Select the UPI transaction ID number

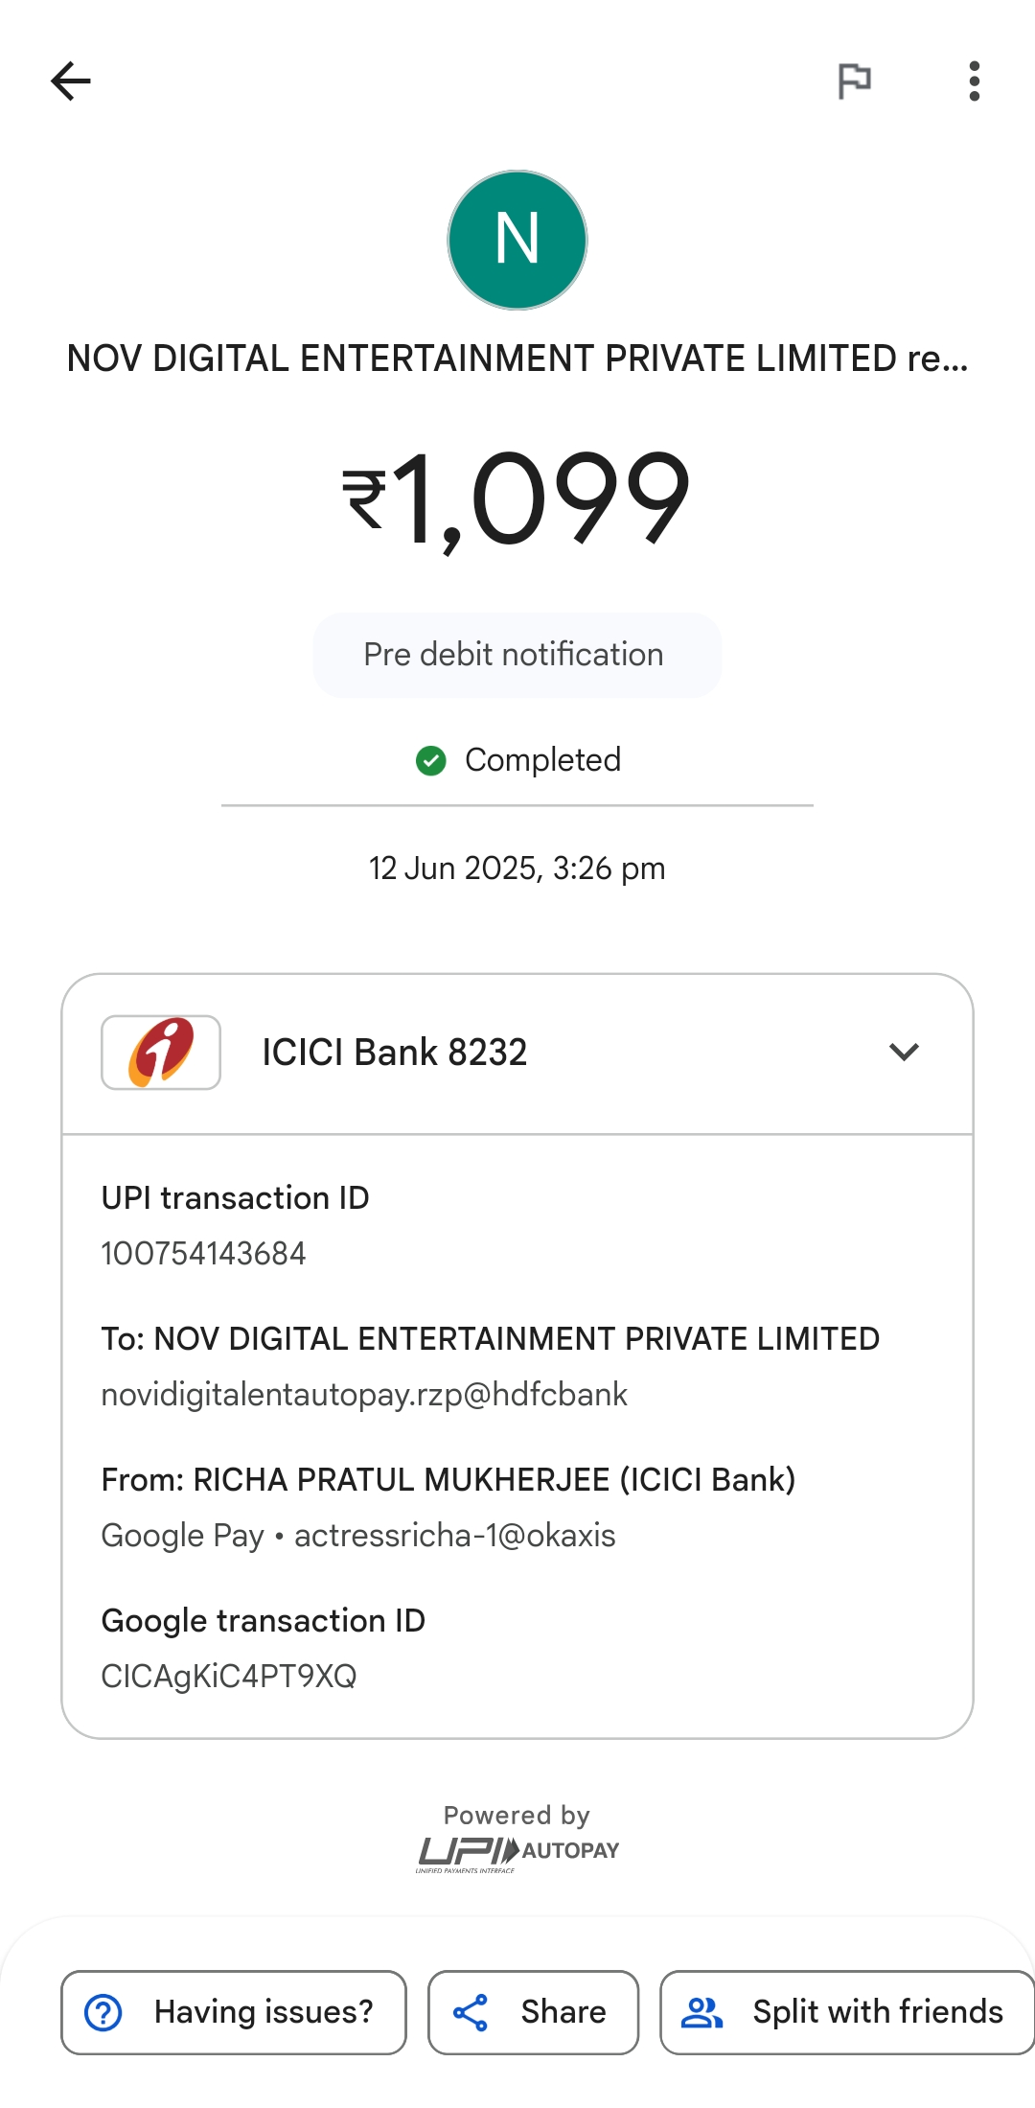click(x=204, y=1254)
